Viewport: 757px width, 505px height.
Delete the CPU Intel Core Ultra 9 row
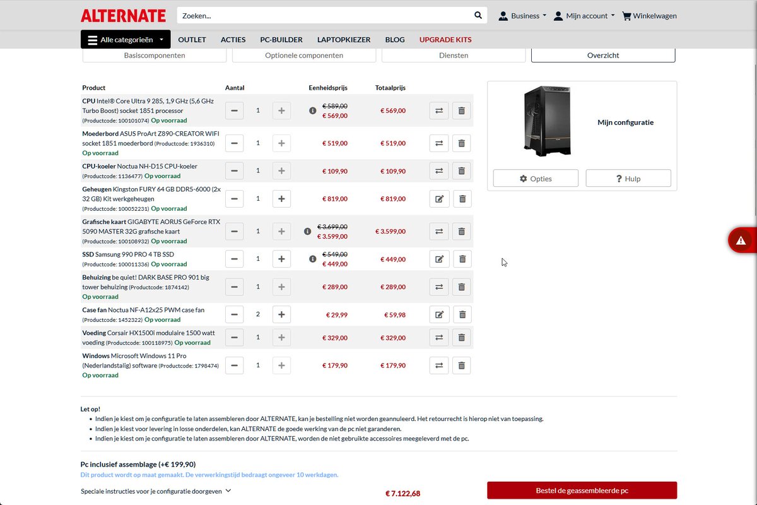[x=461, y=110]
